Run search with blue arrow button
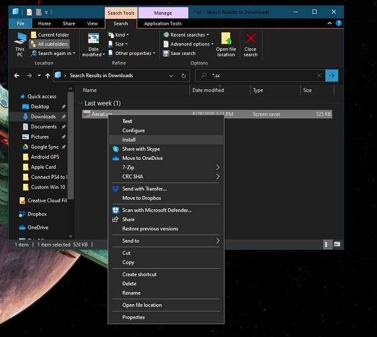The width and height of the screenshot is (377, 337). [x=332, y=76]
